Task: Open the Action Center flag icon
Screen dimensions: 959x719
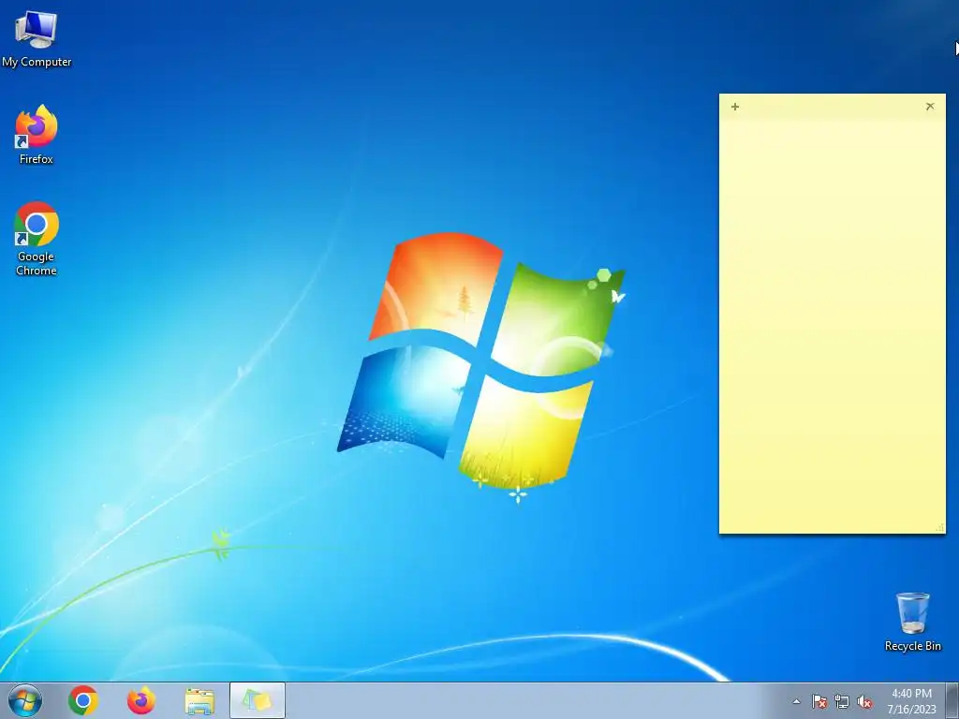Action: pos(819,702)
